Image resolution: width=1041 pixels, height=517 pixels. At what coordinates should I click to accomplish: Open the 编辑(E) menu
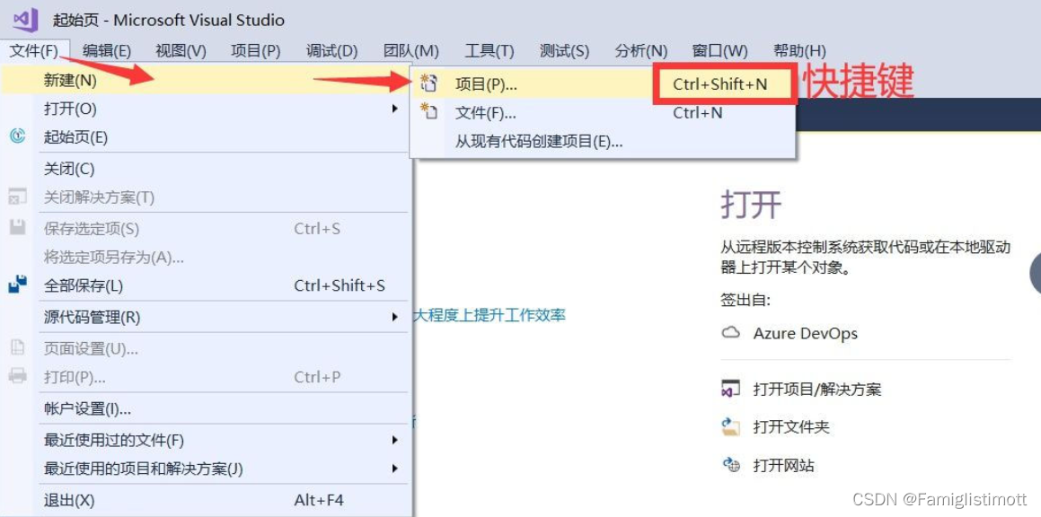pyautogui.click(x=108, y=50)
